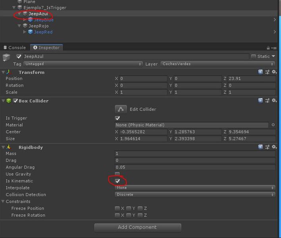Viewport: 281px width, 238px height.
Task: Click Position Z field showing 23.91
Action: pyautogui.click(x=252, y=79)
